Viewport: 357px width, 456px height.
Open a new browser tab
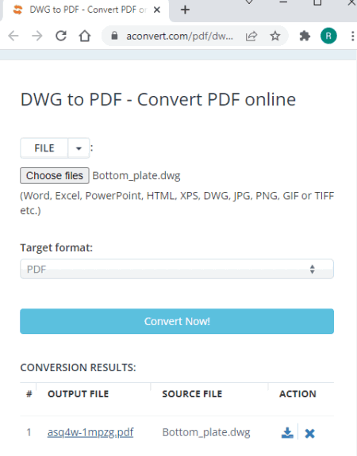coord(185,10)
